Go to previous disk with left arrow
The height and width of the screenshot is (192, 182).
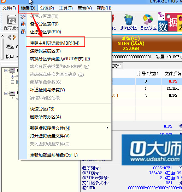[x=9, y=37]
